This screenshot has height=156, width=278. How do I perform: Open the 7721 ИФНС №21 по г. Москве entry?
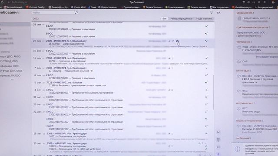tap(64, 83)
